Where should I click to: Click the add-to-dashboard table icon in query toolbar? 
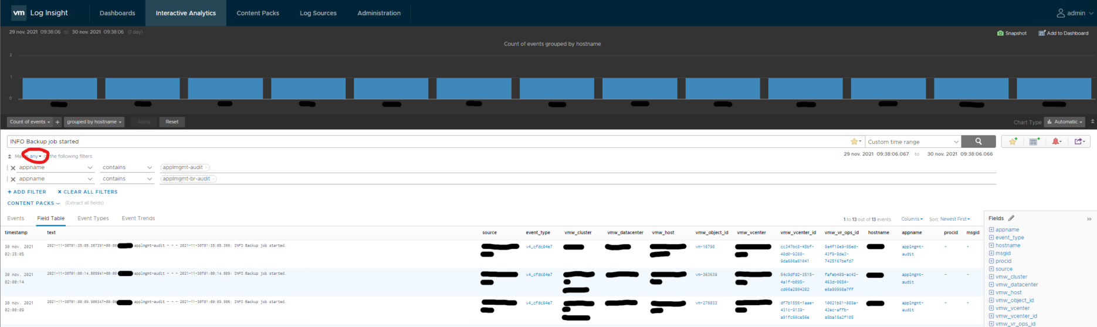[x=1034, y=141]
